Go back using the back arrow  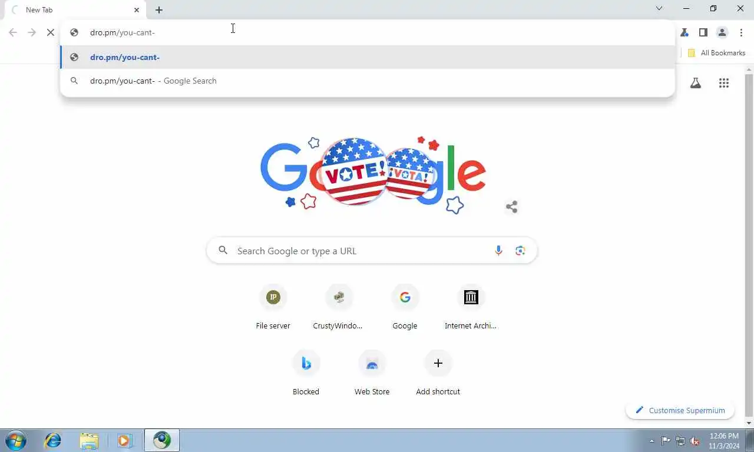pyautogui.click(x=13, y=32)
